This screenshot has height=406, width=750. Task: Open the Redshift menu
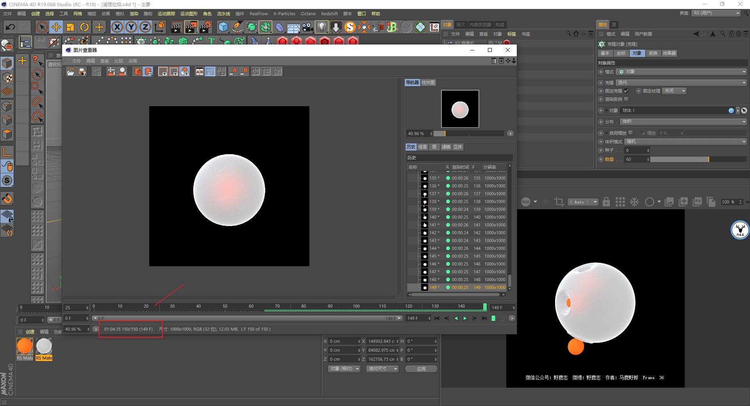point(329,14)
